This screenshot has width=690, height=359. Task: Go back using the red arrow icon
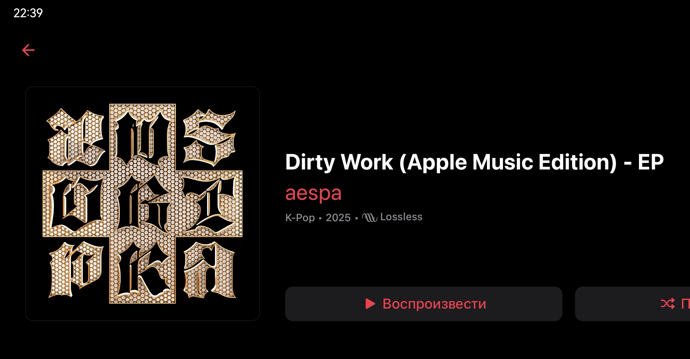point(28,50)
